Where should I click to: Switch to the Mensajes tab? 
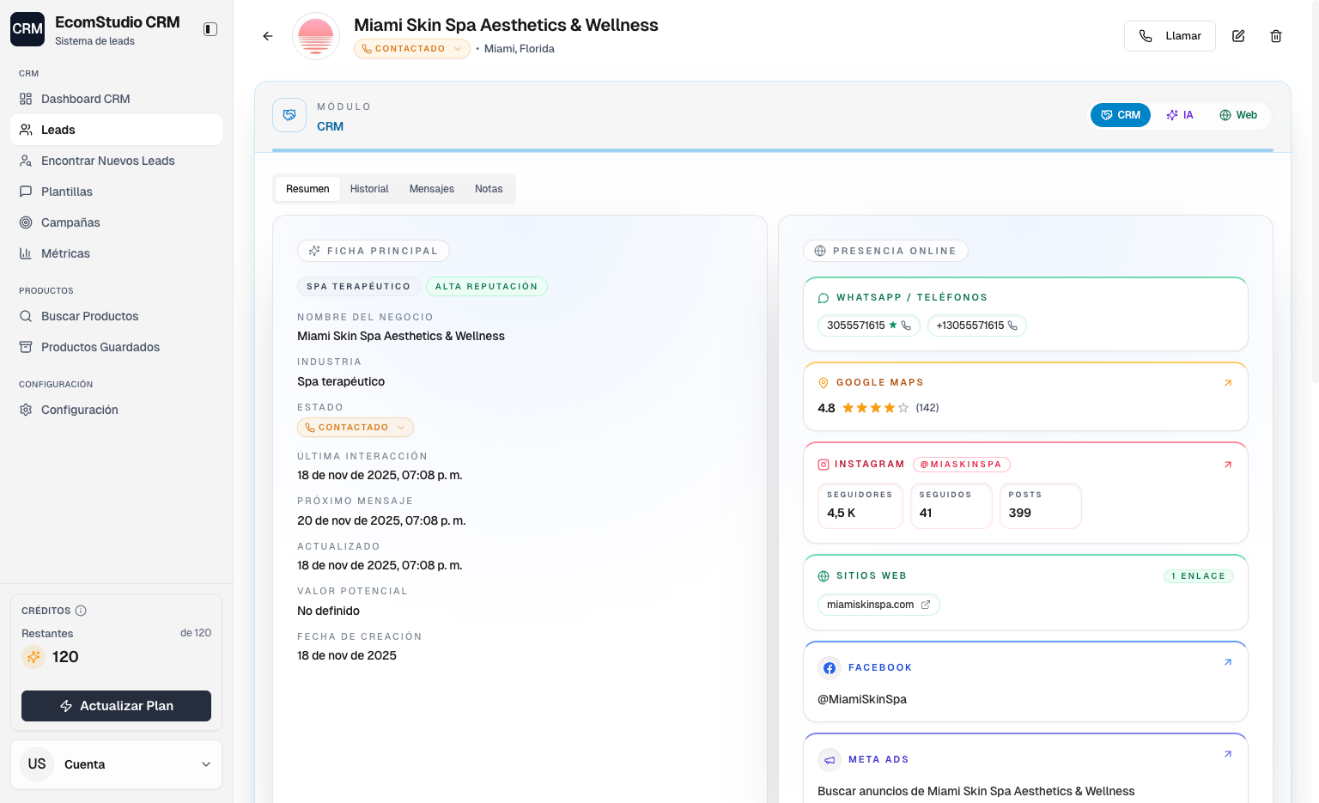432,189
